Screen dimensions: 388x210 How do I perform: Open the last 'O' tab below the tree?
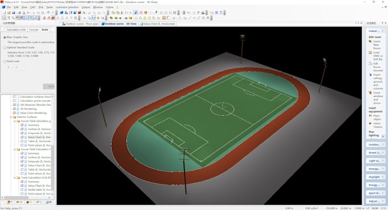[x=48, y=202]
